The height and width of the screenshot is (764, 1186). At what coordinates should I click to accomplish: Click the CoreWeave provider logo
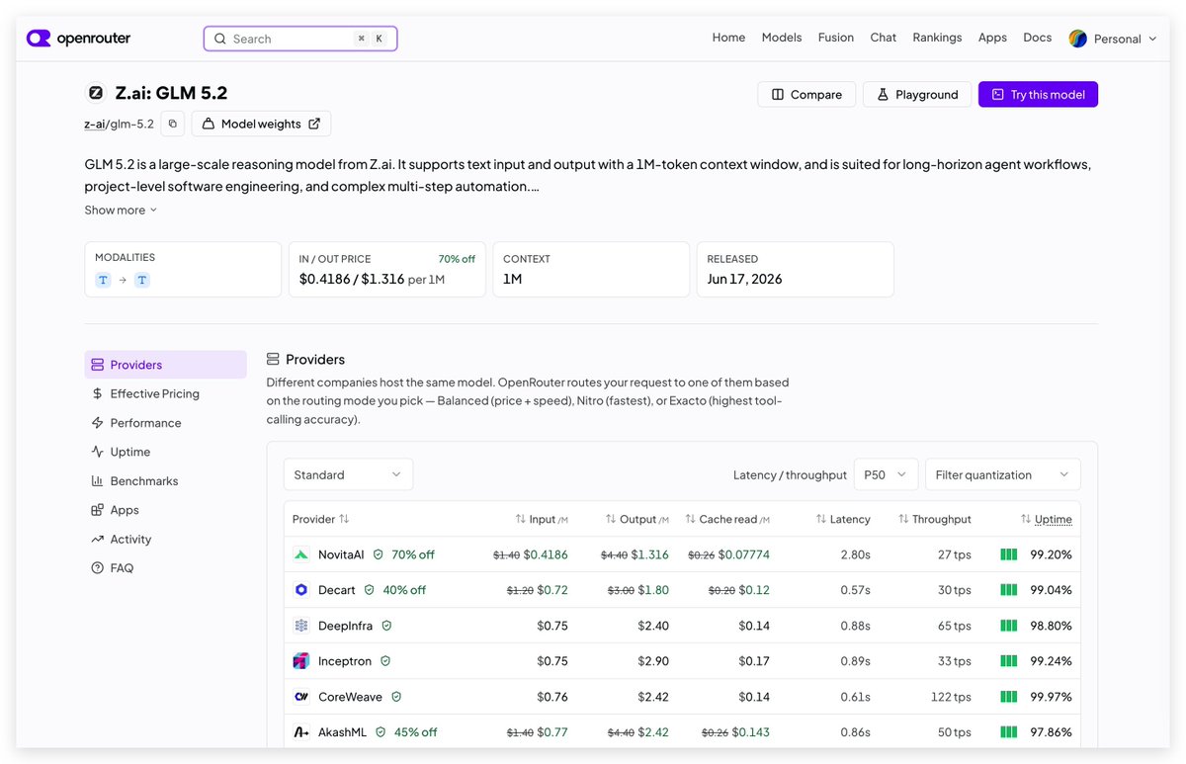(301, 697)
